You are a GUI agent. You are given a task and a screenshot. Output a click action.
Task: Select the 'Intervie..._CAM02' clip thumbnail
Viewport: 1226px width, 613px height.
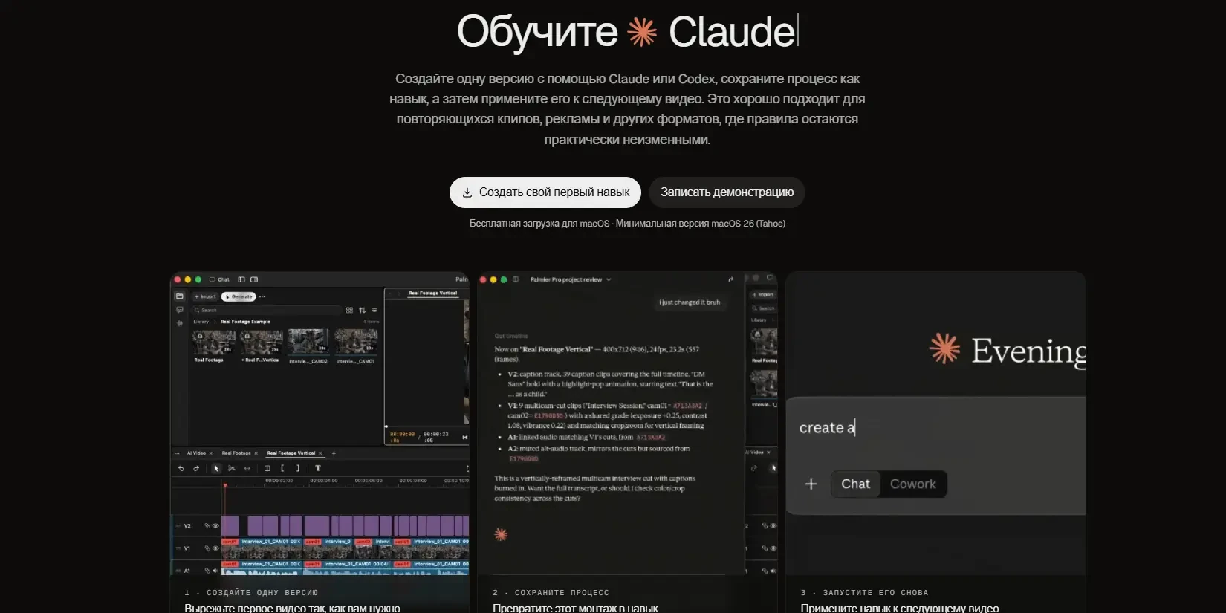click(x=308, y=343)
